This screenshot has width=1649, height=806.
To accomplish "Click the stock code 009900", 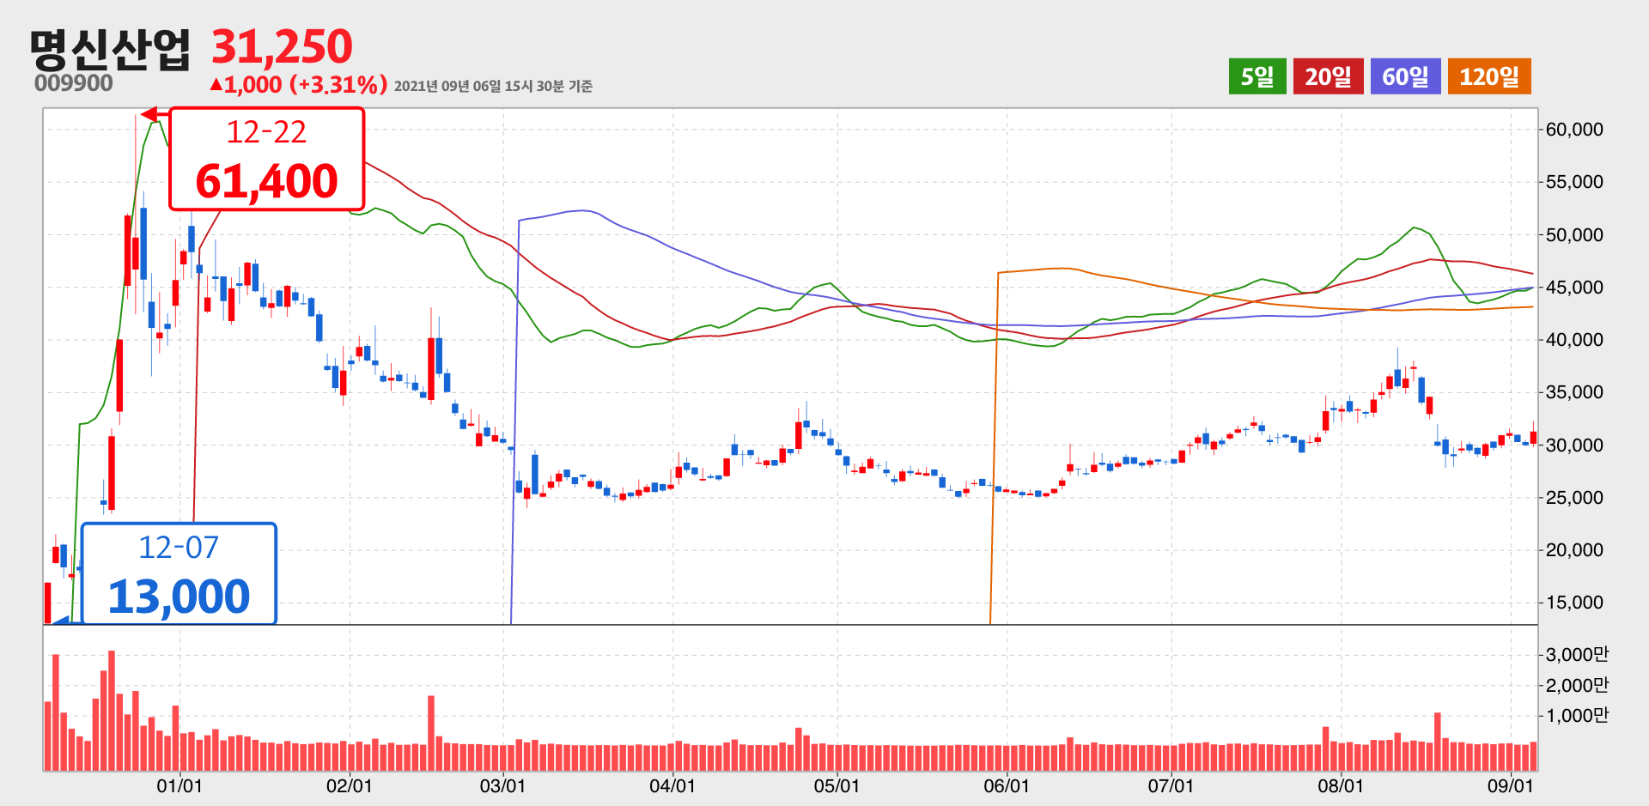I will coord(74,83).
